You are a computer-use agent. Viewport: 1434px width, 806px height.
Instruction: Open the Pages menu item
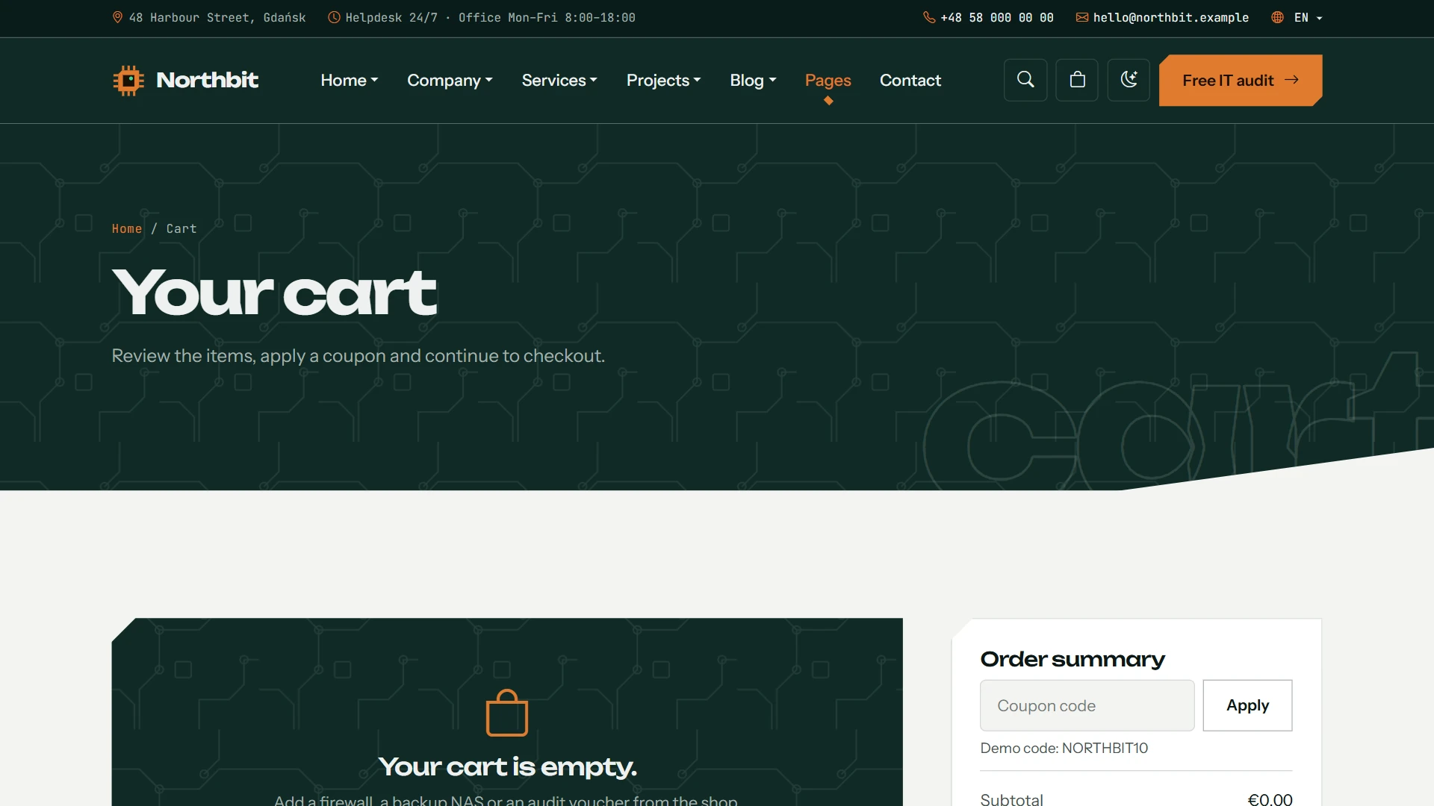click(828, 80)
